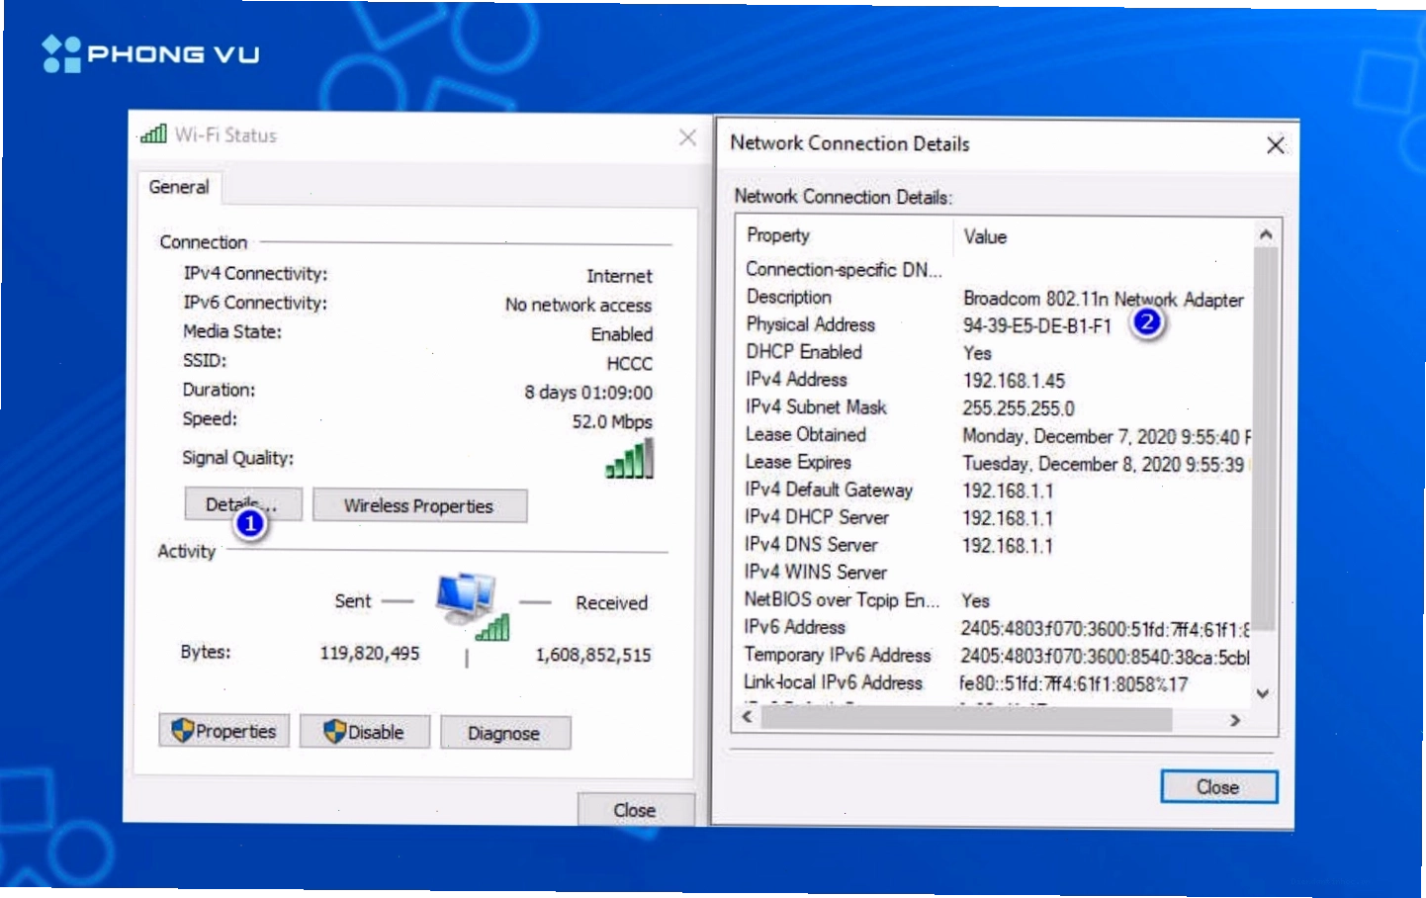Close the Wi-Fi Status dialog with the bottom Close button
Screen dimensions: 1426x898
tap(635, 810)
